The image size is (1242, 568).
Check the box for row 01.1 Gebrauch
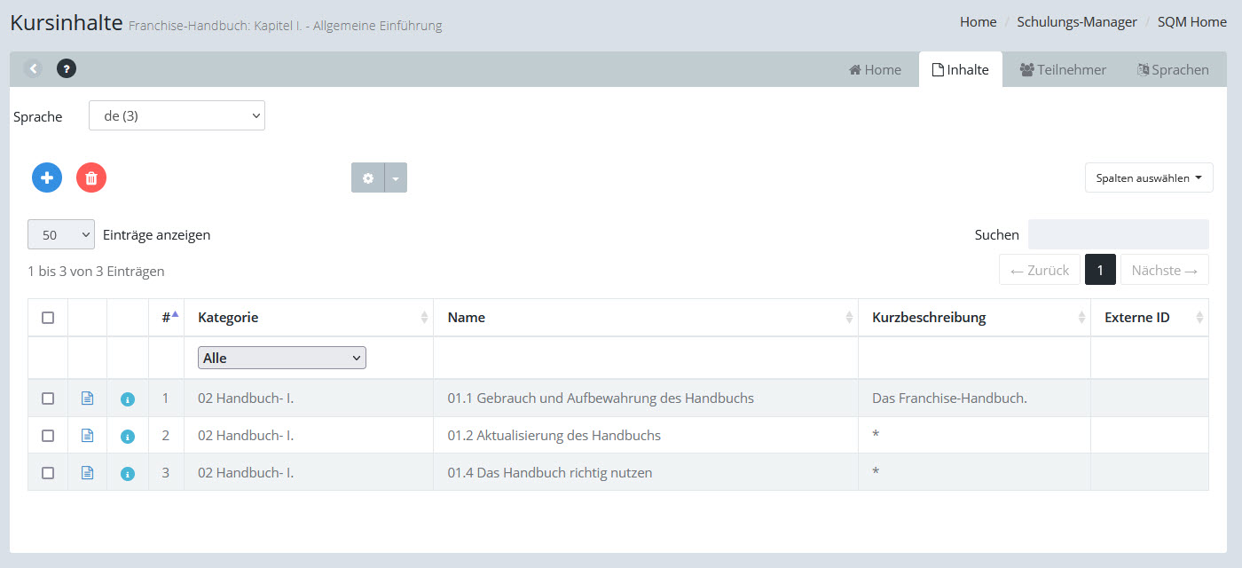click(x=48, y=398)
